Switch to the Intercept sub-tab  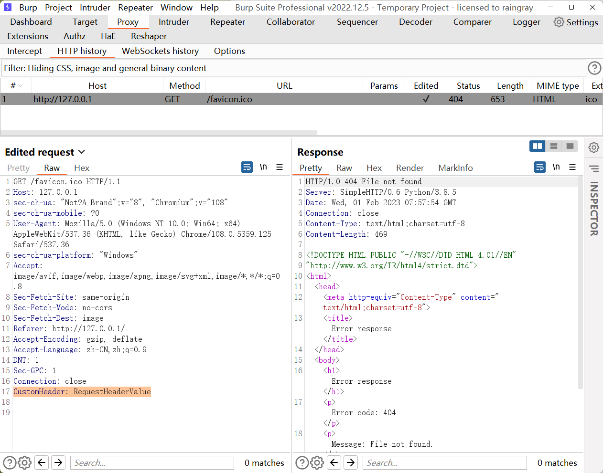coord(25,51)
